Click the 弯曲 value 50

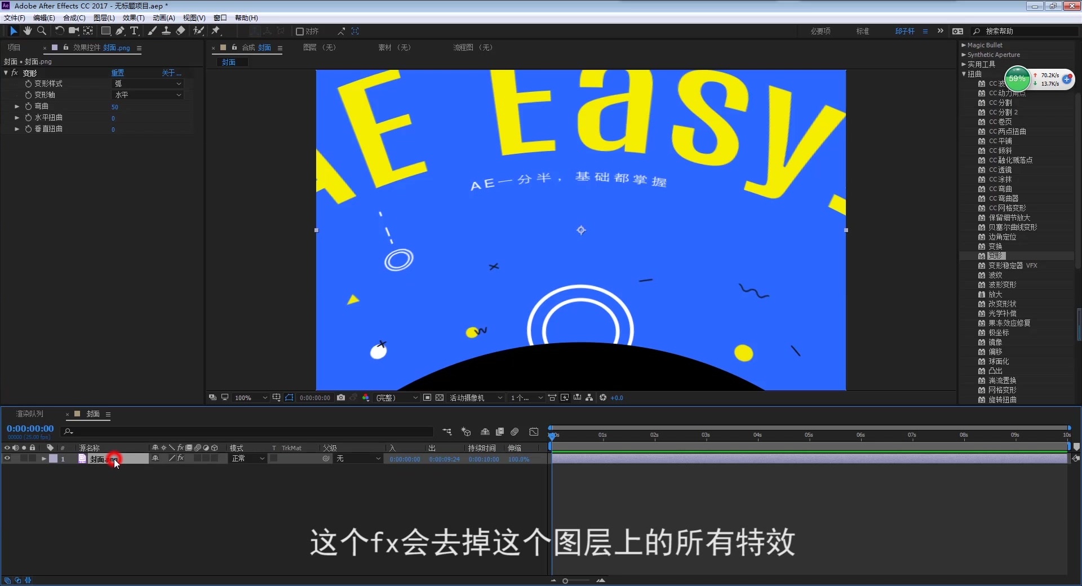tap(115, 107)
